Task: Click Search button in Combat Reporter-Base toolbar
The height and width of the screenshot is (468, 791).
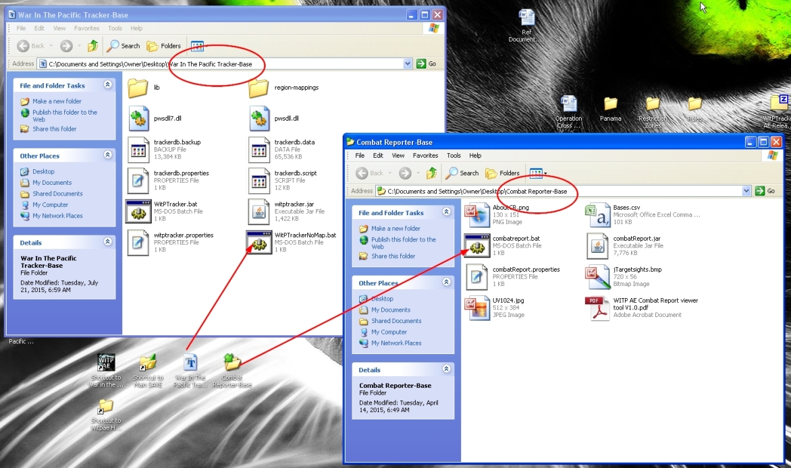Action: (x=462, y=173)
